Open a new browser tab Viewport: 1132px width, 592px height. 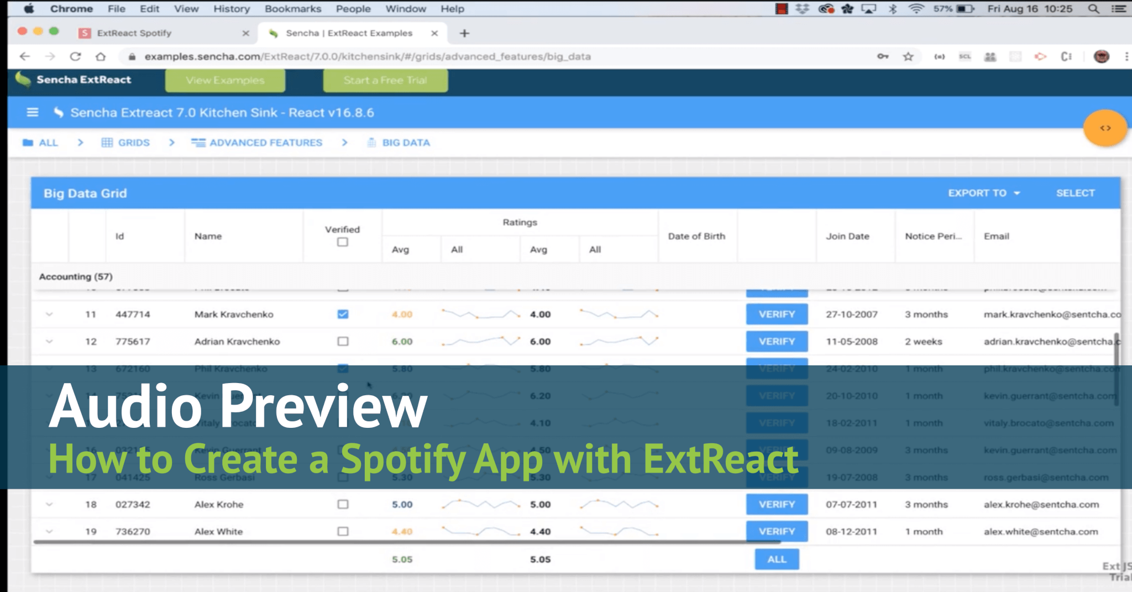coord(464,33)
